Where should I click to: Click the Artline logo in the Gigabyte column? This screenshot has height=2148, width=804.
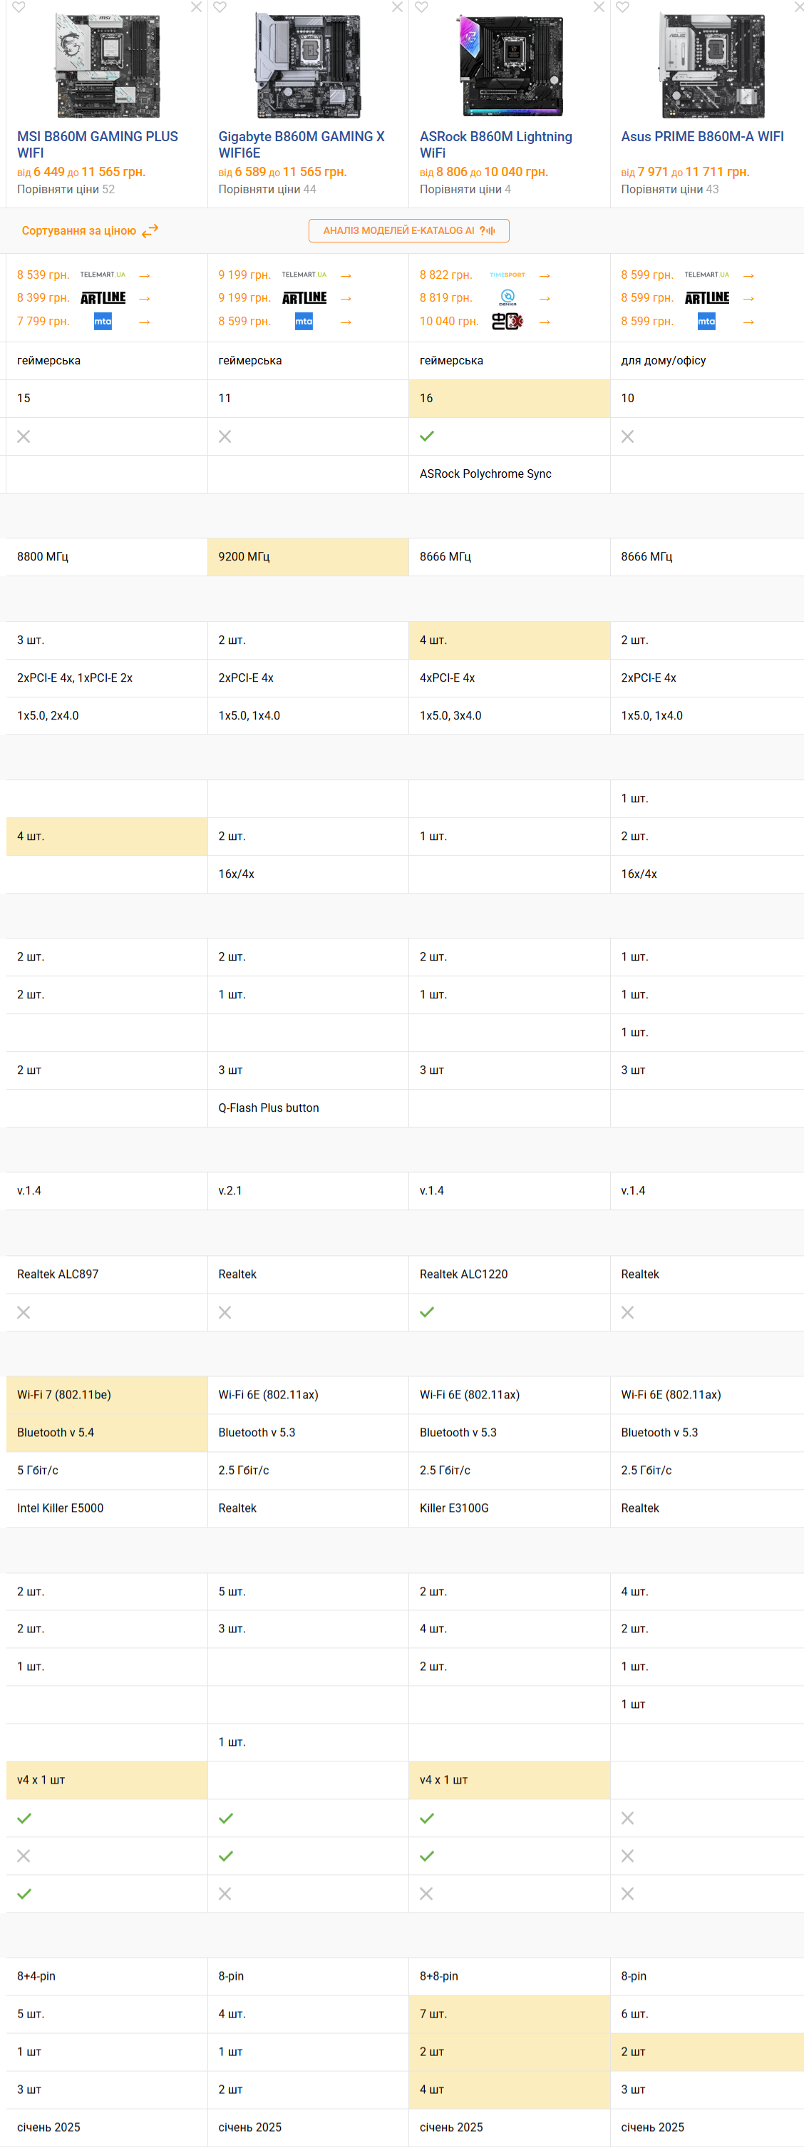304,297
